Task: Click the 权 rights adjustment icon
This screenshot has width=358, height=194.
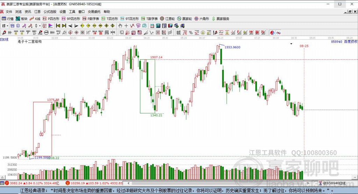Action: (44, 26)
